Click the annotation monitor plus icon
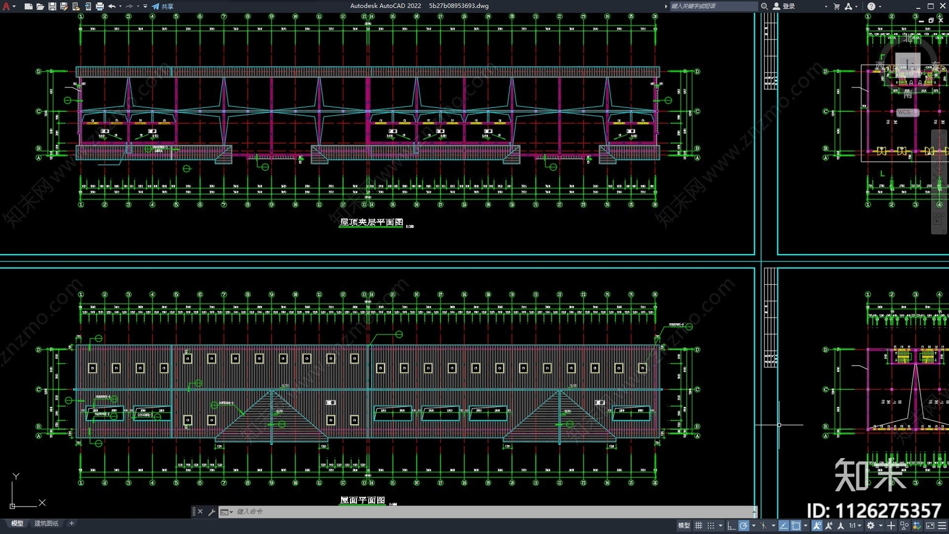Screen dimensions: 949x534 (x=891, y=525)
